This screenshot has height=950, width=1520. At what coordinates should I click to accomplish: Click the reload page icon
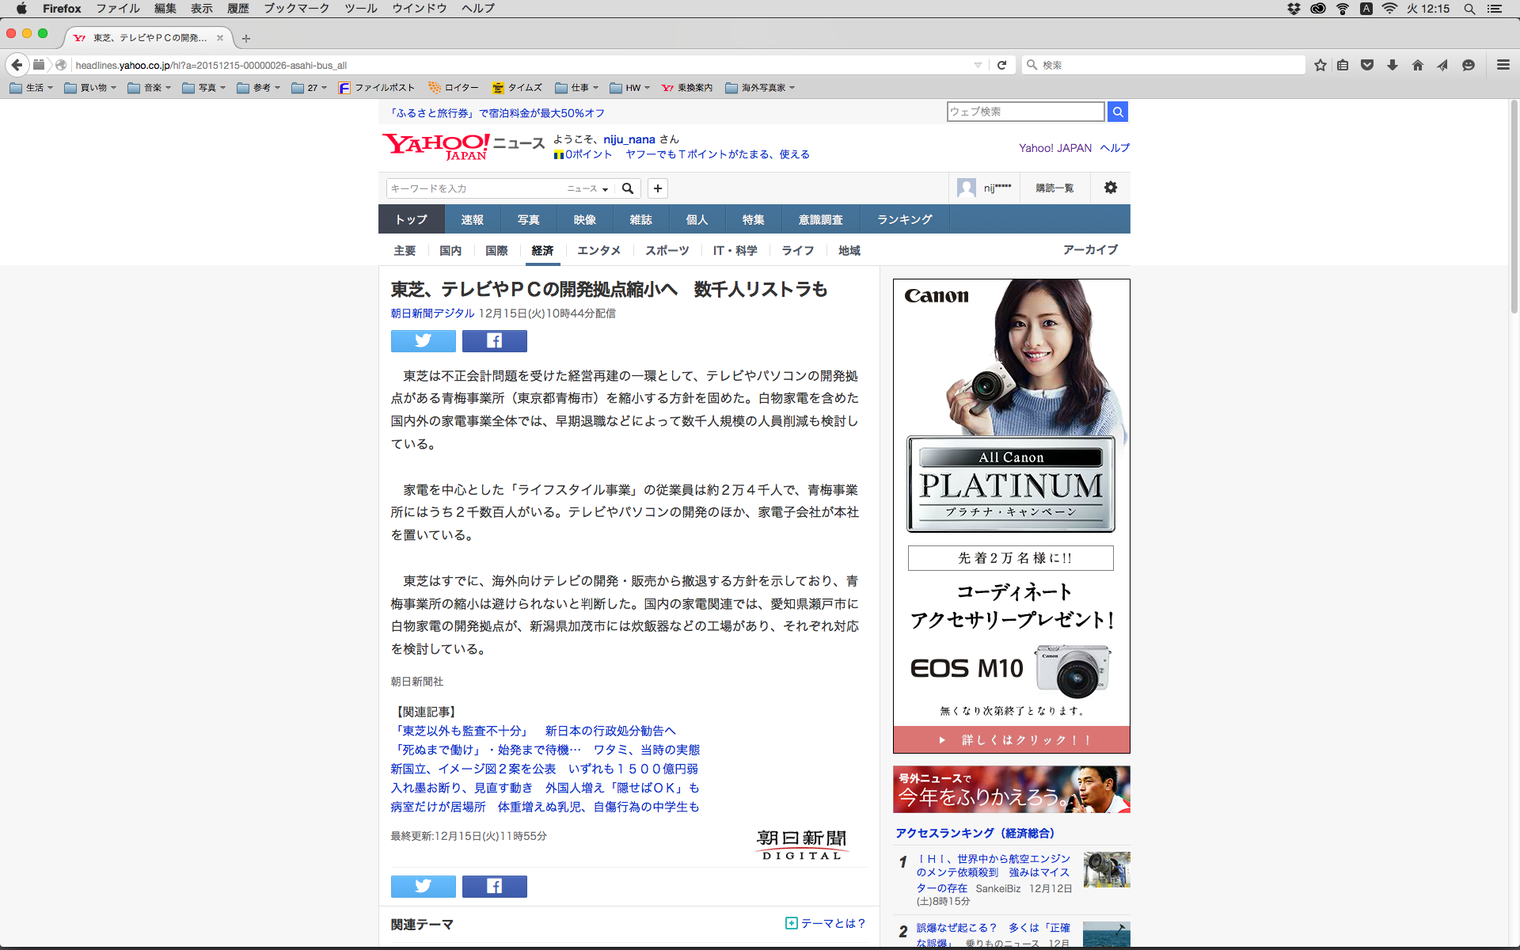coord(1001,65)
